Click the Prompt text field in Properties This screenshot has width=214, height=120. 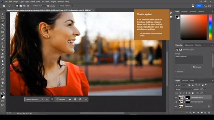(x=189, y=60)
